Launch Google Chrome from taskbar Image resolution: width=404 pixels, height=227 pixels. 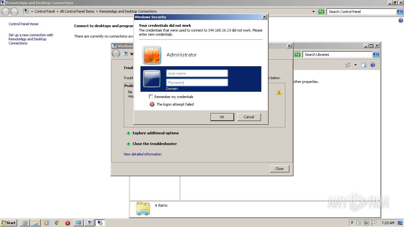click(57, 223)
